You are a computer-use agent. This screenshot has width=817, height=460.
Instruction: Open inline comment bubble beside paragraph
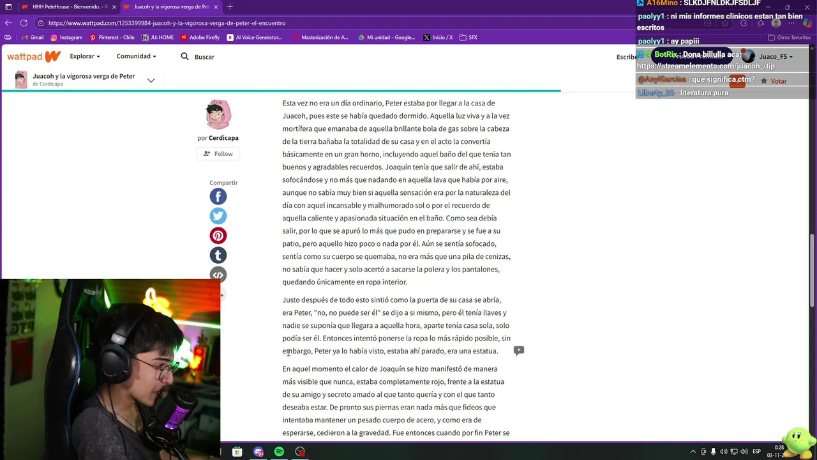(519, 351)
